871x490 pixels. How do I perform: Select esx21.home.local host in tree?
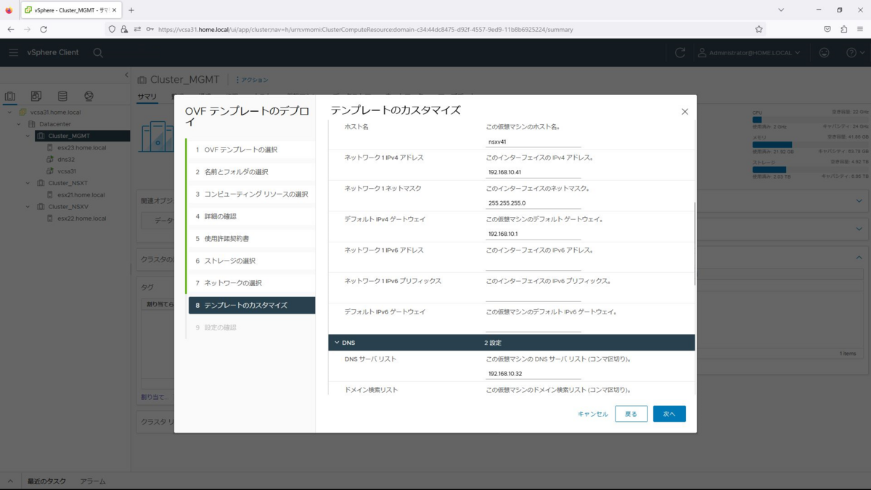81,195
